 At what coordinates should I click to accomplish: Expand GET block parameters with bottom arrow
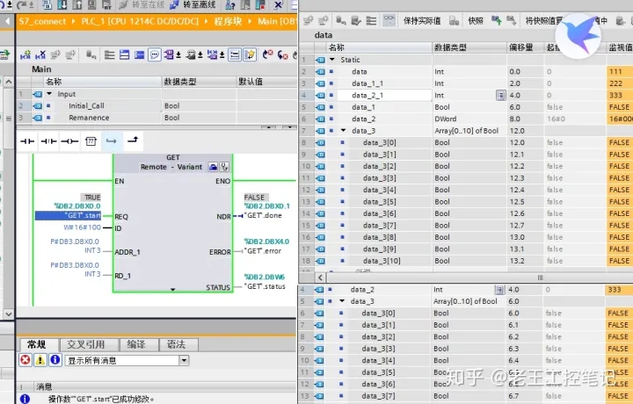point(173,289)
